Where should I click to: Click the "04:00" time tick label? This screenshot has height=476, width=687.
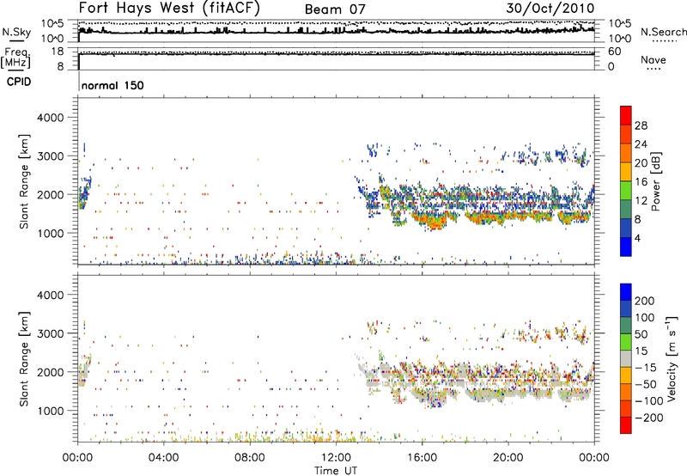pyautogui.click(x=163, y=458)
